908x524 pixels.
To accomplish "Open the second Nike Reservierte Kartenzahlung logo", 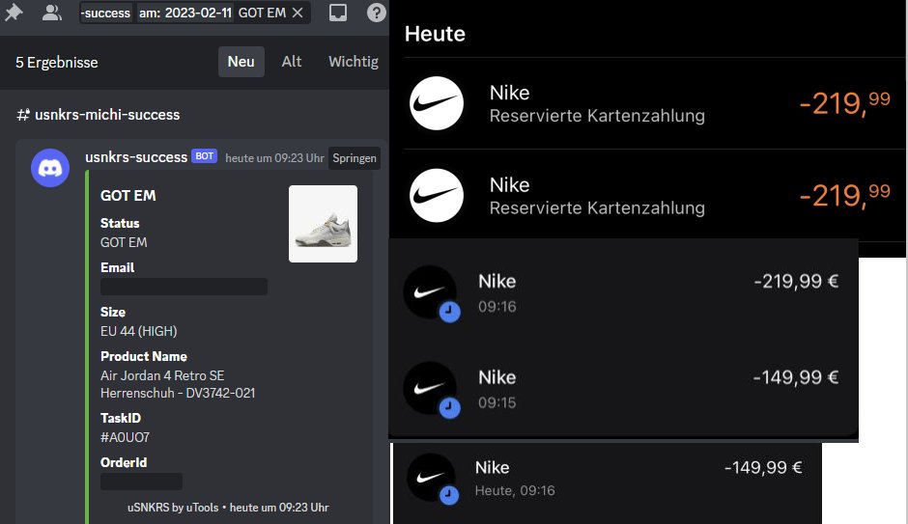I will pyautogui.click(x=436, y=196).
